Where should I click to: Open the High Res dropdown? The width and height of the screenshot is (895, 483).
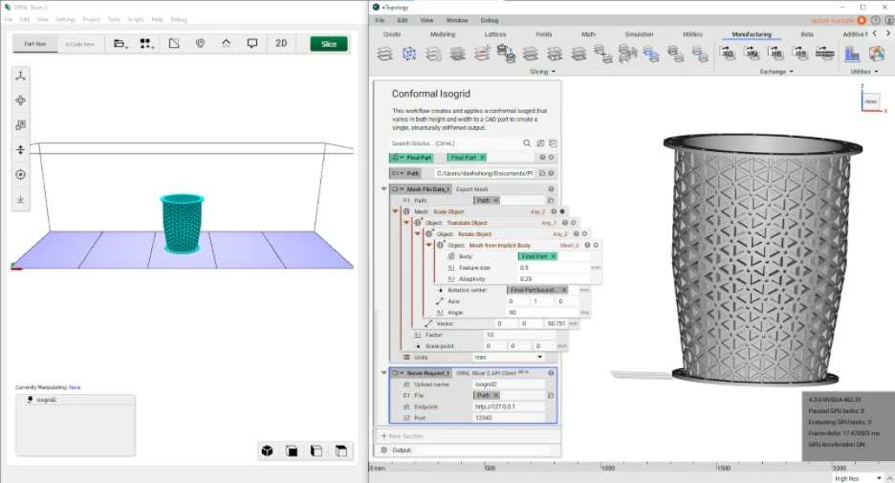pos(858,478)
